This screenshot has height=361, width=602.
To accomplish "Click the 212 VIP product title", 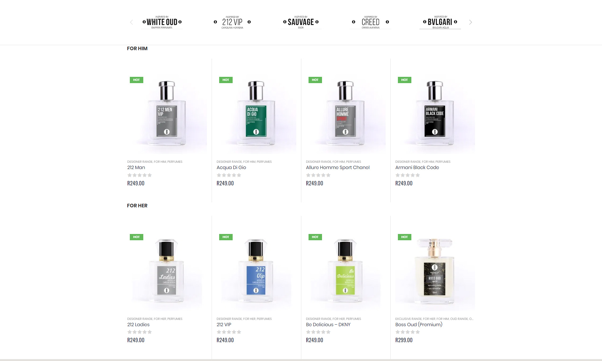I will click(224, 325).
